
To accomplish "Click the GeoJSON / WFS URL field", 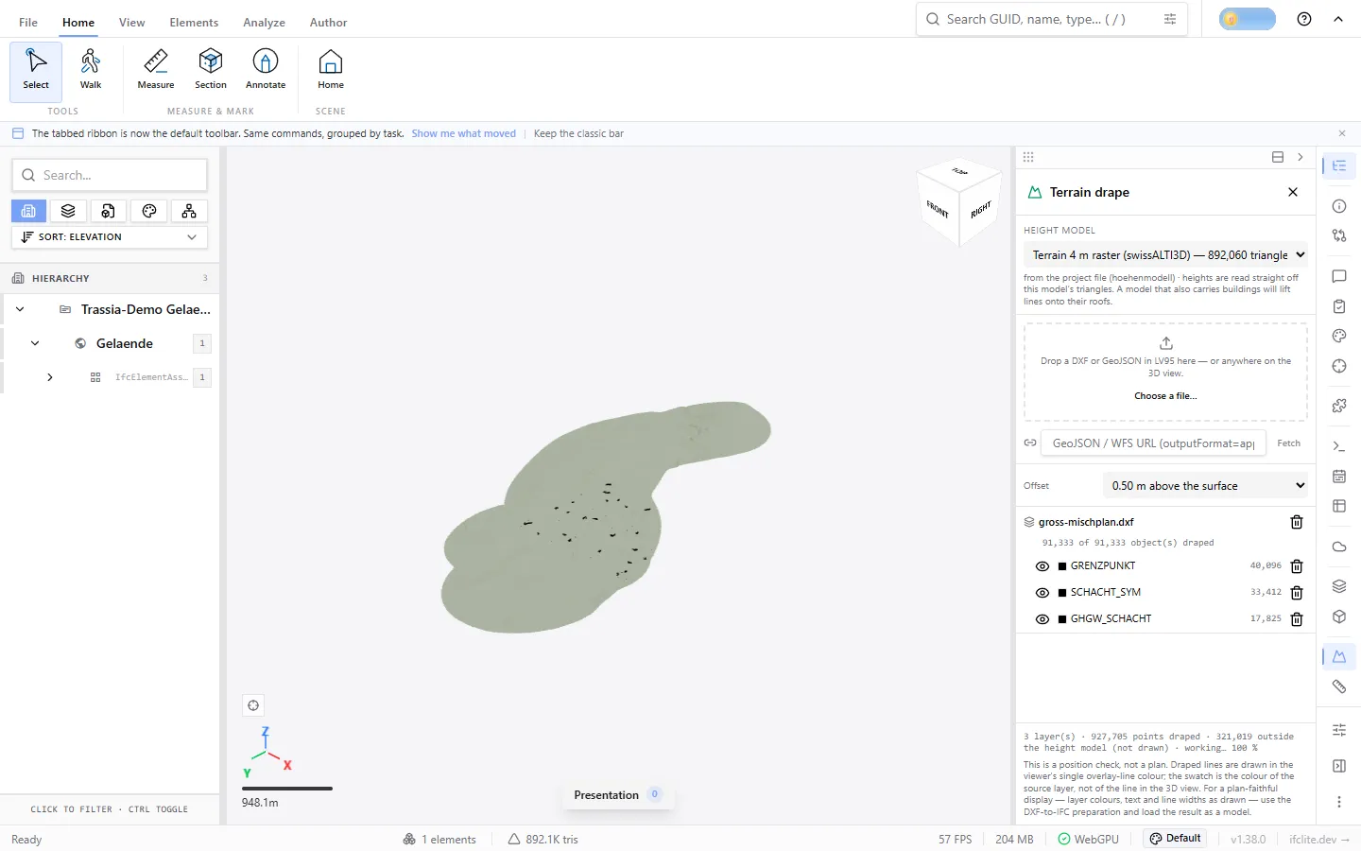I will click(1154, 443).
